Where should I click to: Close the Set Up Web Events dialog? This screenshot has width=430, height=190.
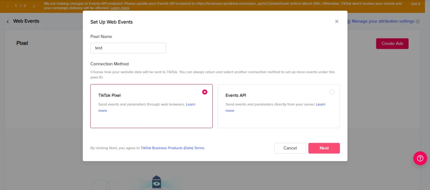(337, 21)
